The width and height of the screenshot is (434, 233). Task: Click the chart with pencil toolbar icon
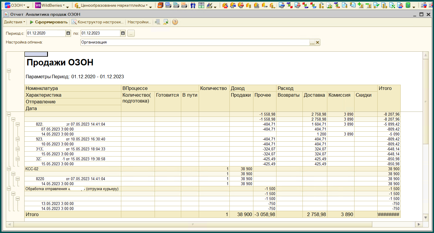[209, 5]
